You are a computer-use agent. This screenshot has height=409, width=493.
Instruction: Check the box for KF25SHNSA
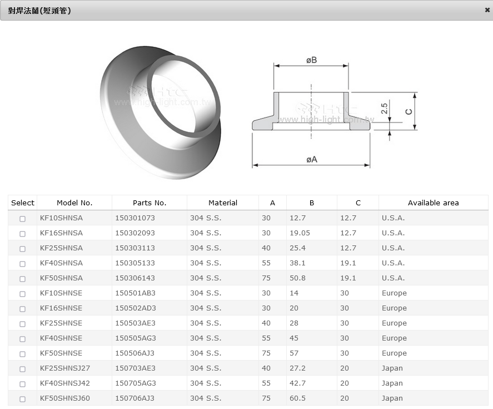pos(23,249)
